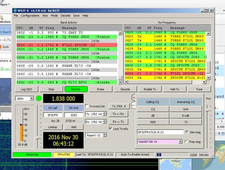The height and width of the screenshot is (170, 225).
Task: Edit the SP3CFM K7LOL R-21 message field
Action: [160, 132]
